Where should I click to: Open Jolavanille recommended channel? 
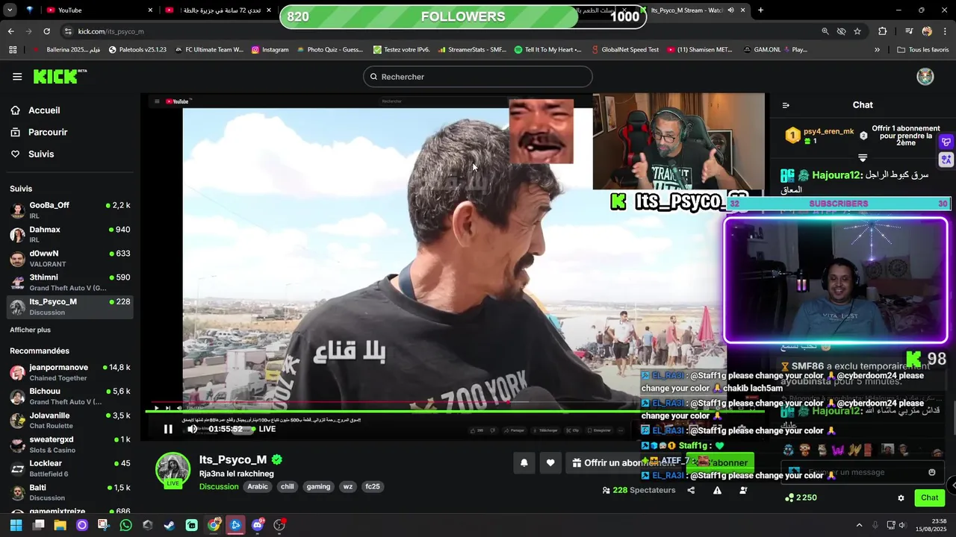[x=70, y=420]
